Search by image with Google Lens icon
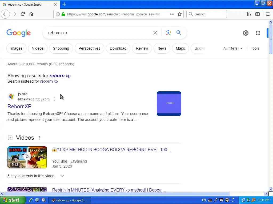The image size is (273, 204). 168,33
